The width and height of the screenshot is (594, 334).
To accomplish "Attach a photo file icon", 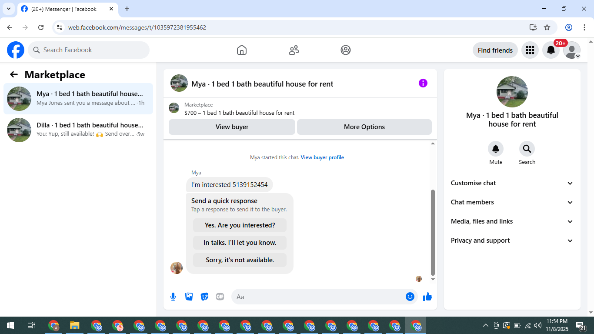I will [x=189, y=297].
